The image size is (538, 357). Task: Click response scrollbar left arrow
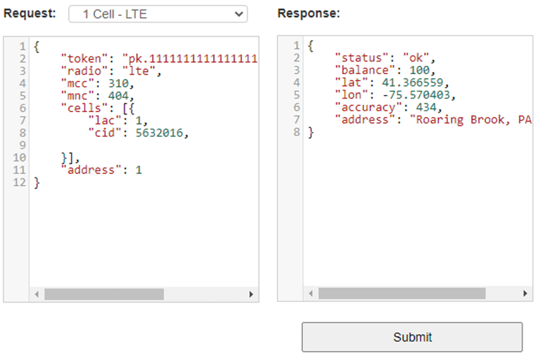(x=311, y=294)
